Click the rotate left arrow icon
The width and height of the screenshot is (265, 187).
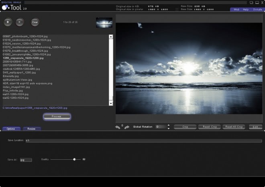click(x=118, y=127)
